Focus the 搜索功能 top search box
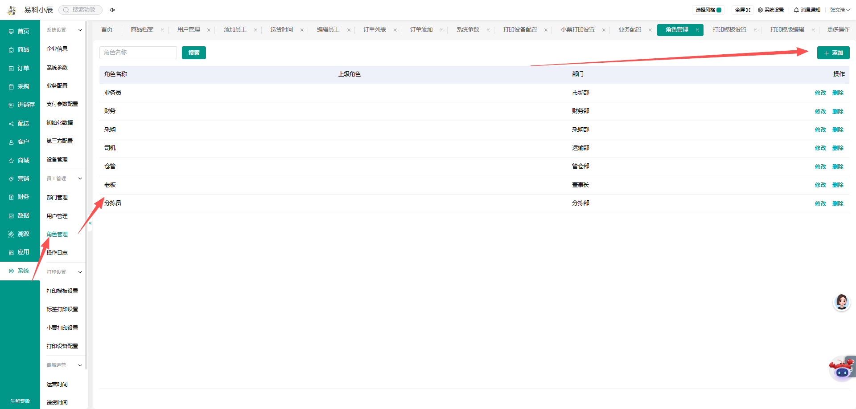This screenshot has height=409, width=856. tap(81, 10)
